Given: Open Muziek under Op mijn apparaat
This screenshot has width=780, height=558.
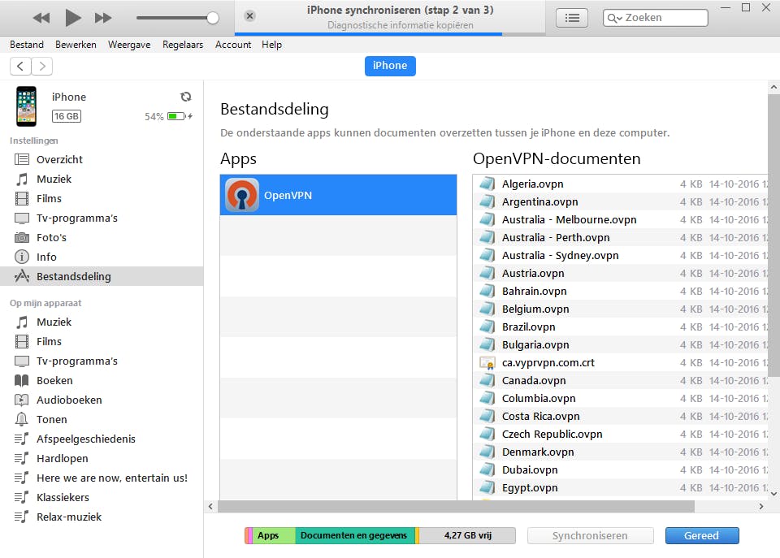Looking at the screenshot, I should [102, 322].
